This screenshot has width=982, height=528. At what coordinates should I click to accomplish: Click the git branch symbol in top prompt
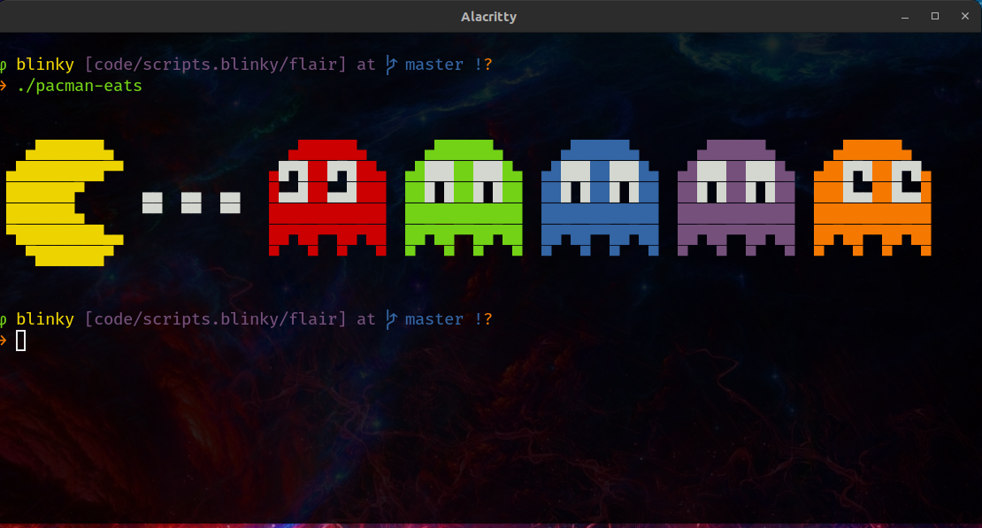pyautogui.click(x=391, y=65)
